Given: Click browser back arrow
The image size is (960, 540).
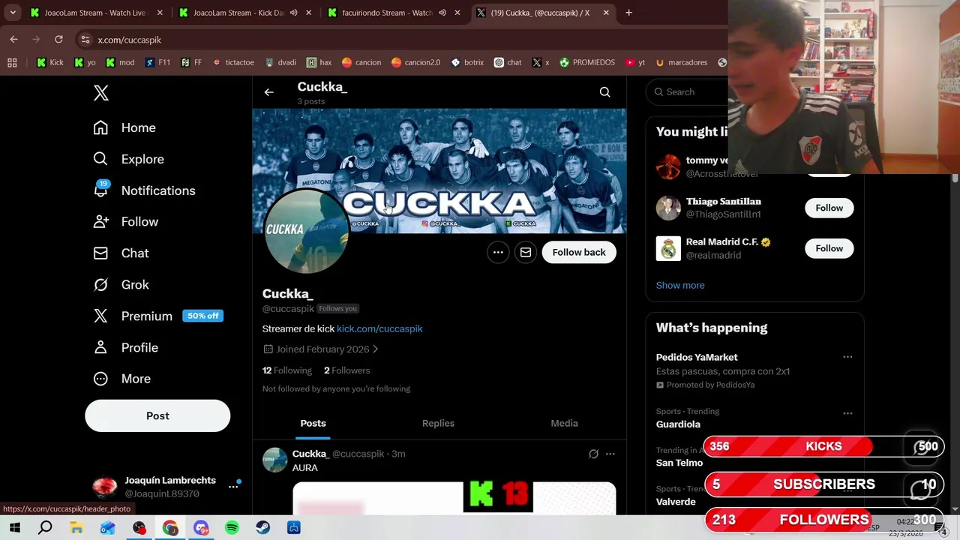Looking at the screenshot, I should coord(13,40).
